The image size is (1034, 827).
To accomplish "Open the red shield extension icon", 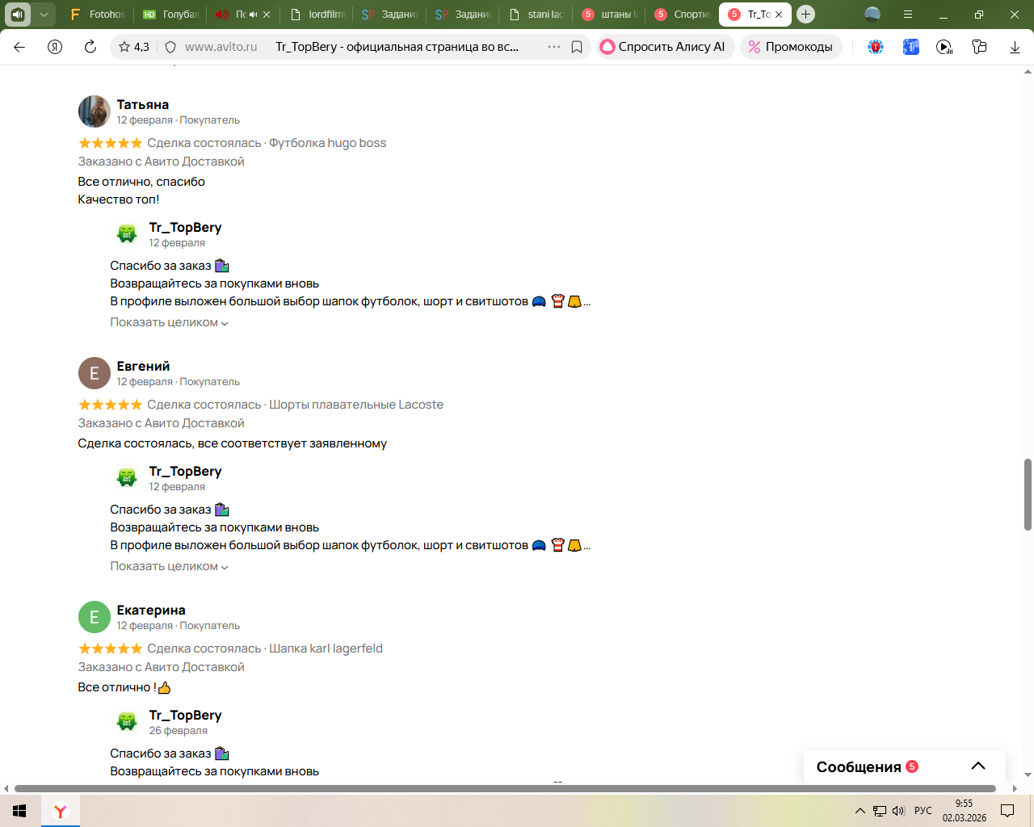I will click(x=876, y=47).
